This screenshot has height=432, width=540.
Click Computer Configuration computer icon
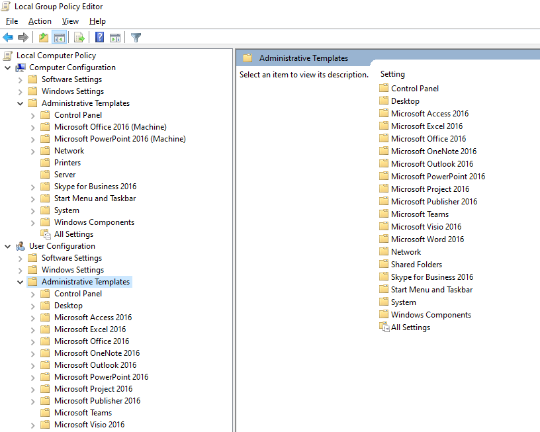(x=21, y=67)
